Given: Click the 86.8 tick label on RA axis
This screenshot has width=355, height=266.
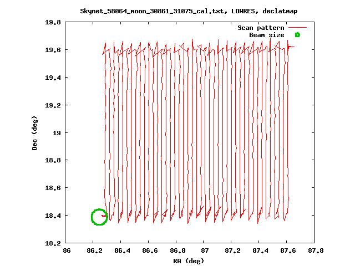Looking at the screenshot, I should (177, 250).
